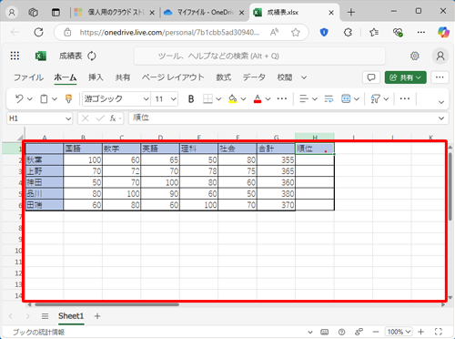The width and height of the screenshot is (455, 339).
Task: Apply the red font color
Action: pos(258,98)
